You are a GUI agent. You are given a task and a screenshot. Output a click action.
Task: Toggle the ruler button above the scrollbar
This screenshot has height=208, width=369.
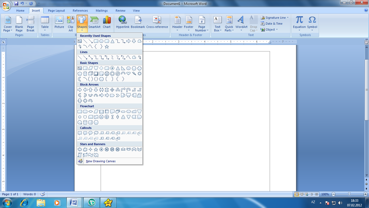(x=367, y=42)
